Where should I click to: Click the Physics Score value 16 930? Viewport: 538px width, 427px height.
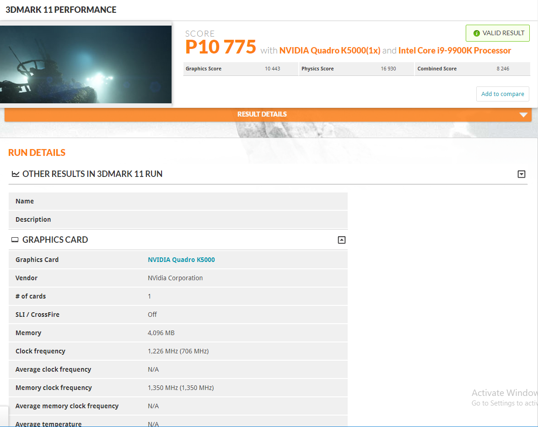[x=388, y=69]
